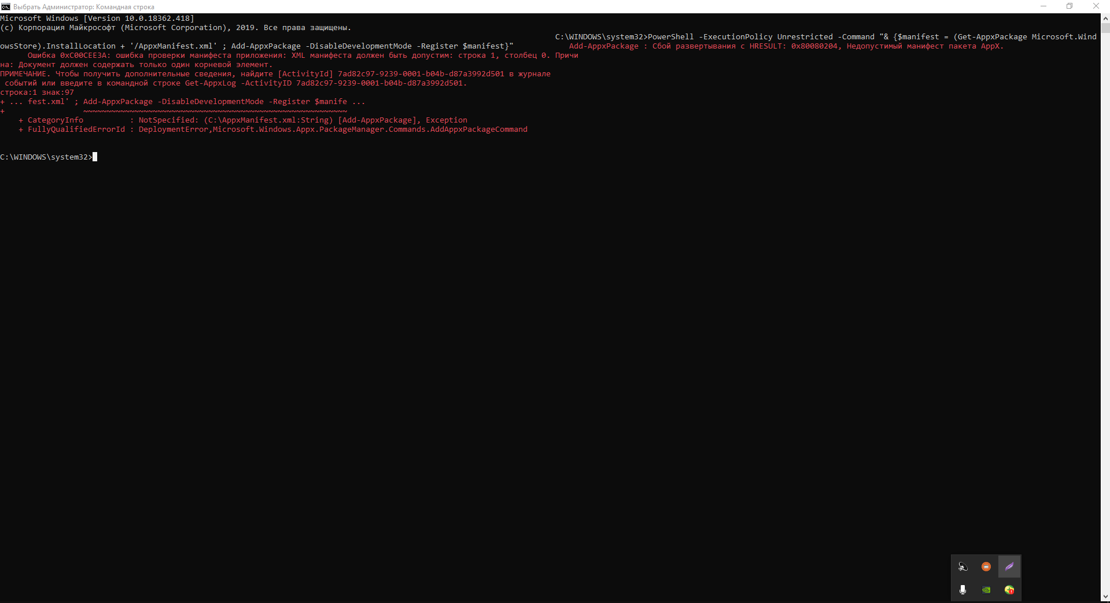Click the line starting '+ ... fest.xml'

point(183,102)
